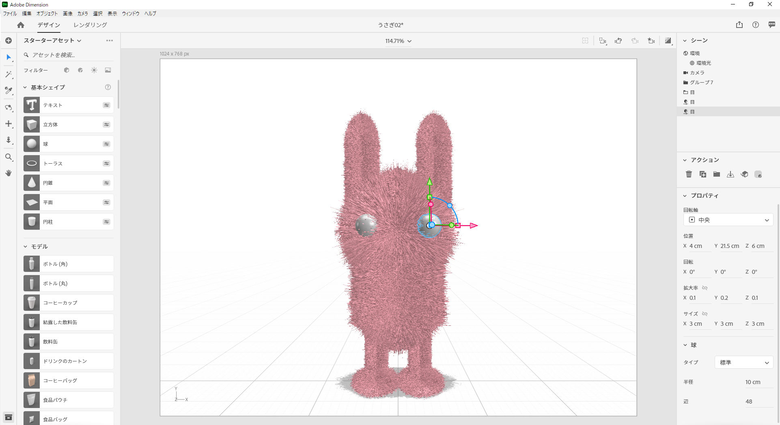780x425 pixels.
Task: Toggle the 拡大率 proportion link icon
Action: pyautogui.click(x=705, y=288)
